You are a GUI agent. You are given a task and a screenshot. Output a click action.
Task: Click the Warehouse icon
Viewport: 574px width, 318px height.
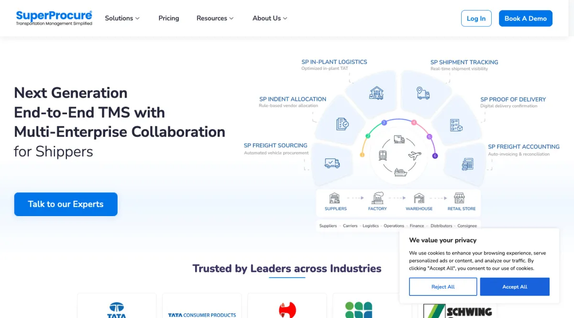pyautogui.click(x=419, y=198)
